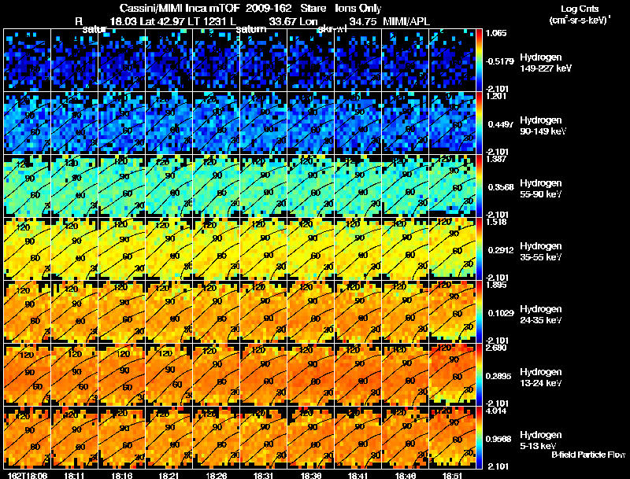This screenshot has width=630, height=479.
Task: Select the 'Hydrogen 90-149 keV' row label
Action: (x=543, y=126)
